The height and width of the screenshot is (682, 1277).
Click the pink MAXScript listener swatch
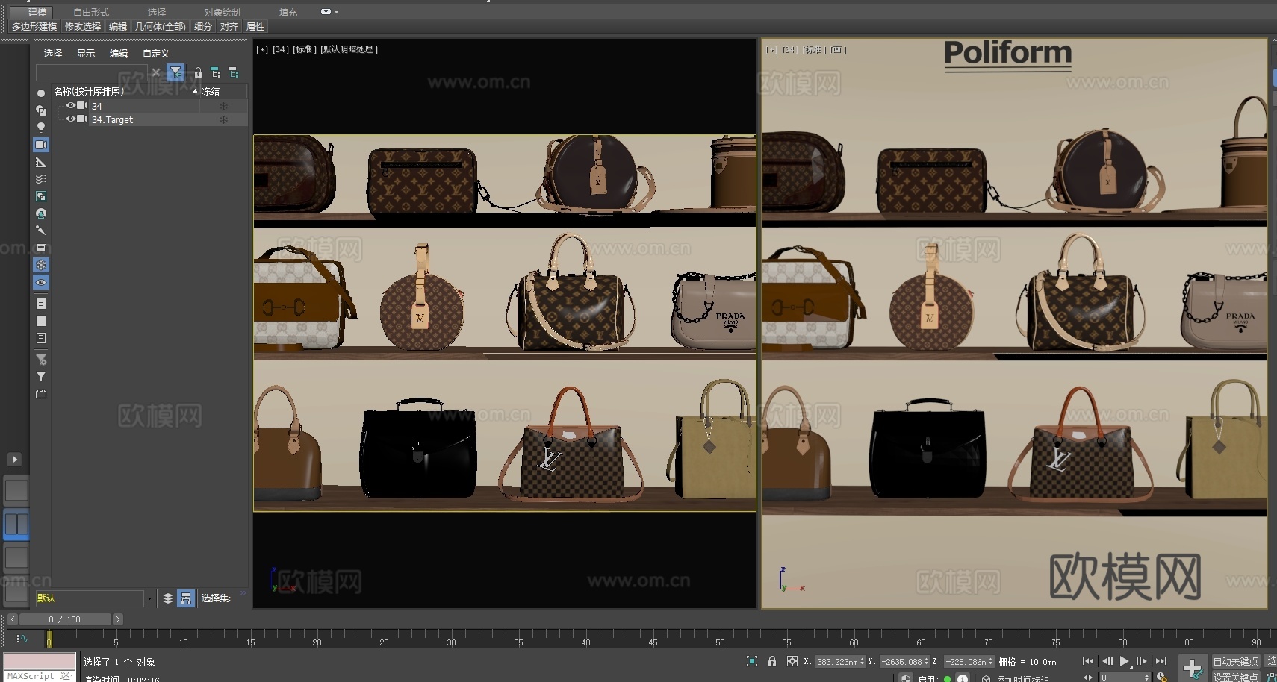40,661
